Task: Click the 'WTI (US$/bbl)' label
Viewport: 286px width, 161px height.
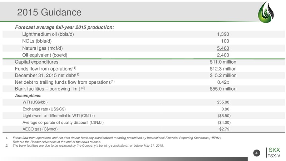Action: coord(35,102)
